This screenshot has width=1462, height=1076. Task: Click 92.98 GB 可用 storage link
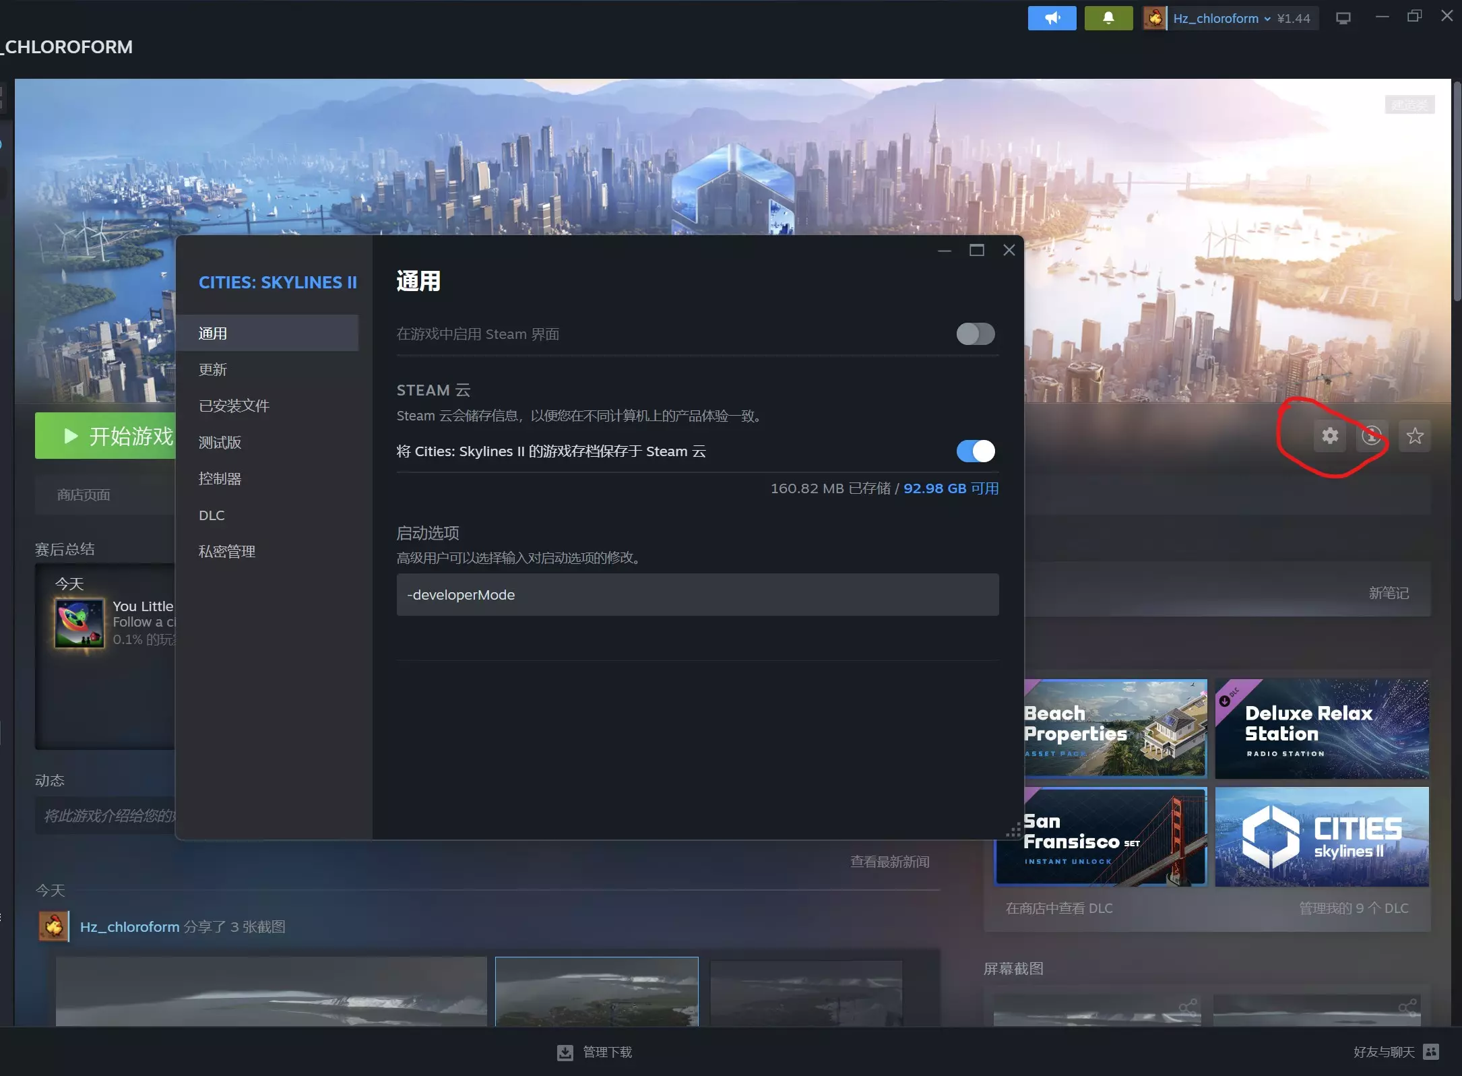pyautogui.click(x=951, y=488)
